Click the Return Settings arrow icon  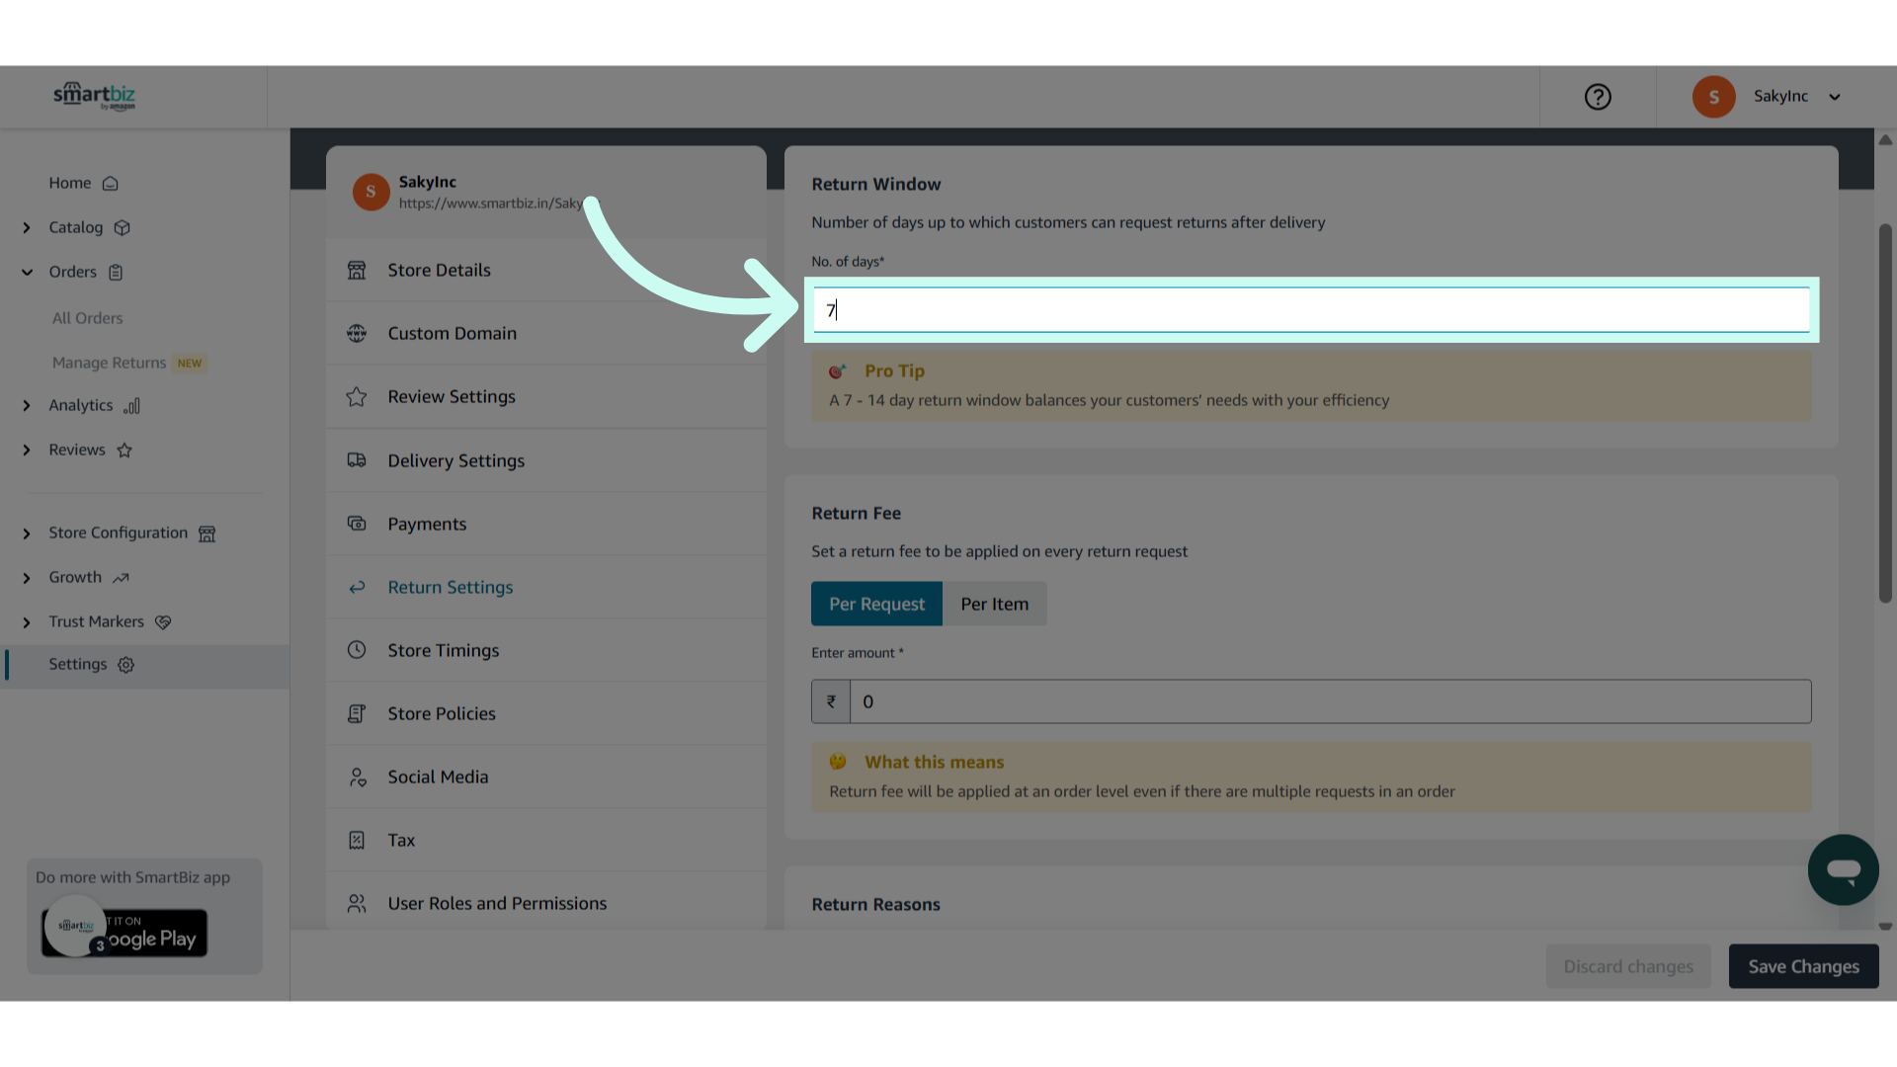point(357,587)
